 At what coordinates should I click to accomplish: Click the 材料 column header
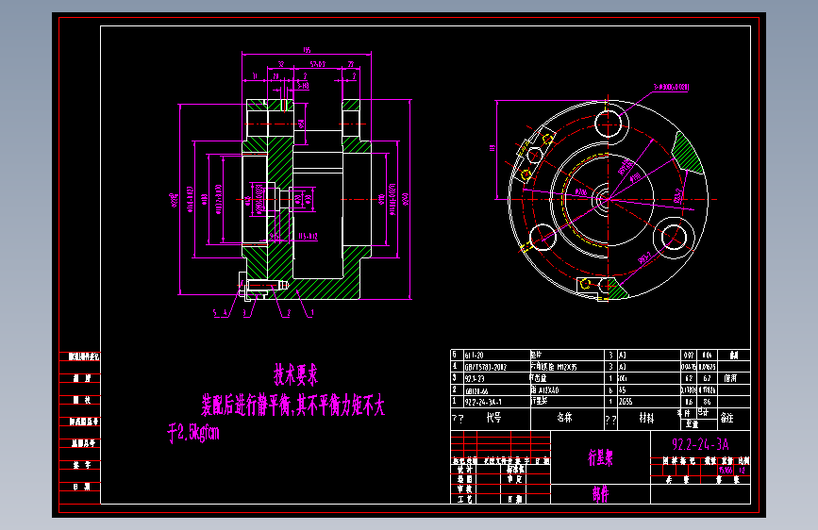[x=646, y=418]
